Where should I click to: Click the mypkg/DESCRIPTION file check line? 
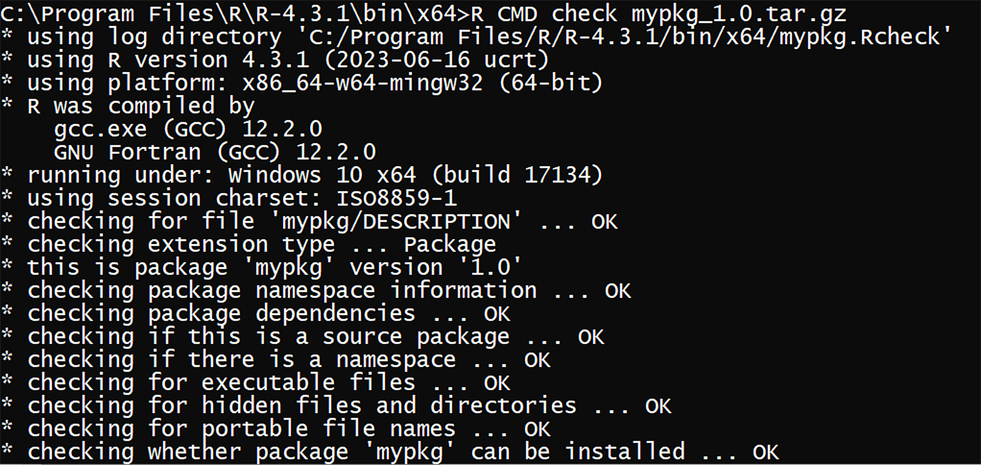310,221
